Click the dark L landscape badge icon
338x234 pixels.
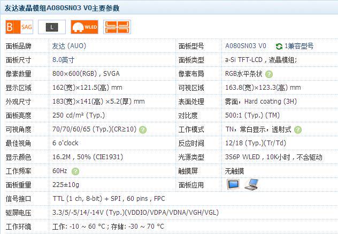(x=52, y=27)
